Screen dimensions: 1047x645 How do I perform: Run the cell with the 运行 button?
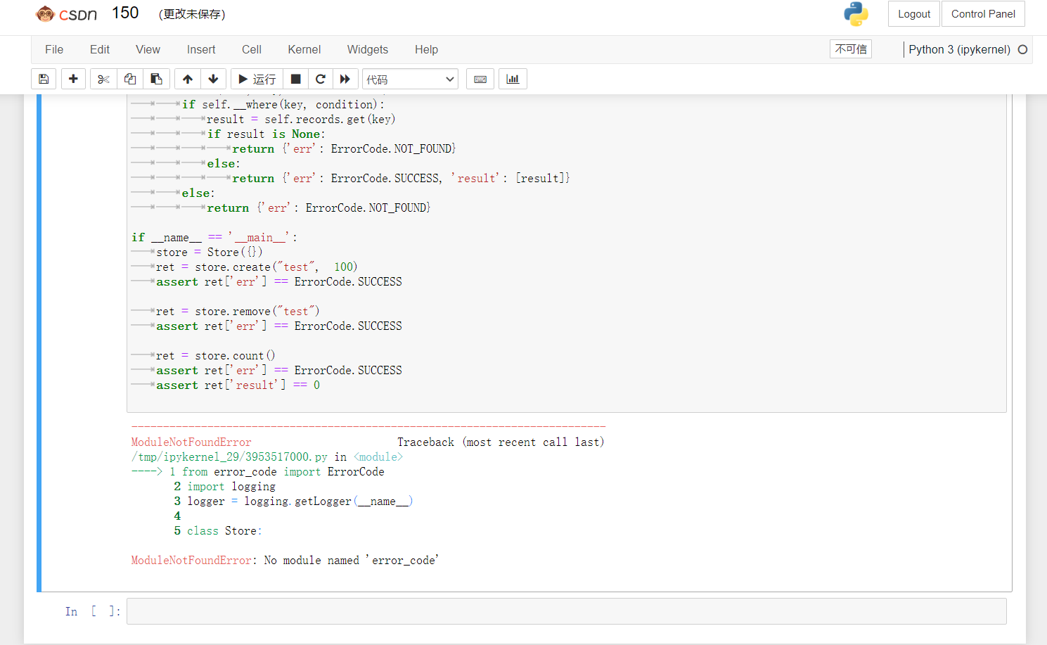257,79
